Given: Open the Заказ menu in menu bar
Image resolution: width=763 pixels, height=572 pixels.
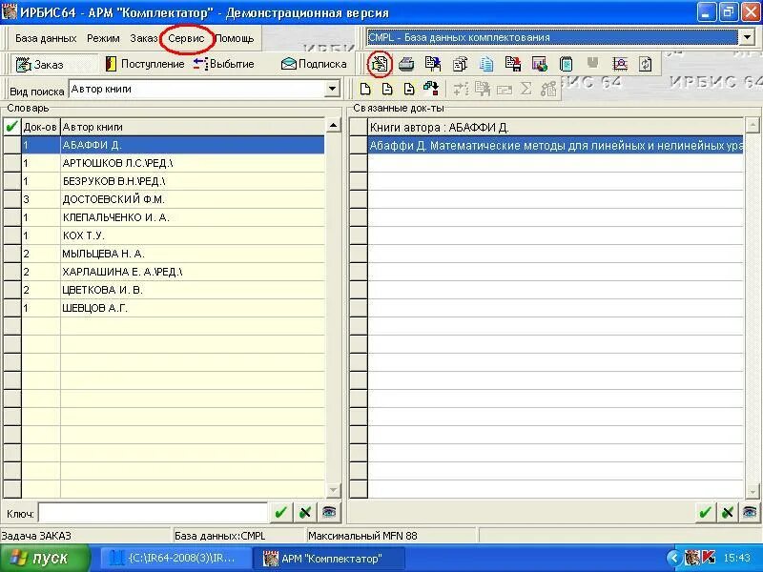Looking at the screenshot, I should coord(144,38).
